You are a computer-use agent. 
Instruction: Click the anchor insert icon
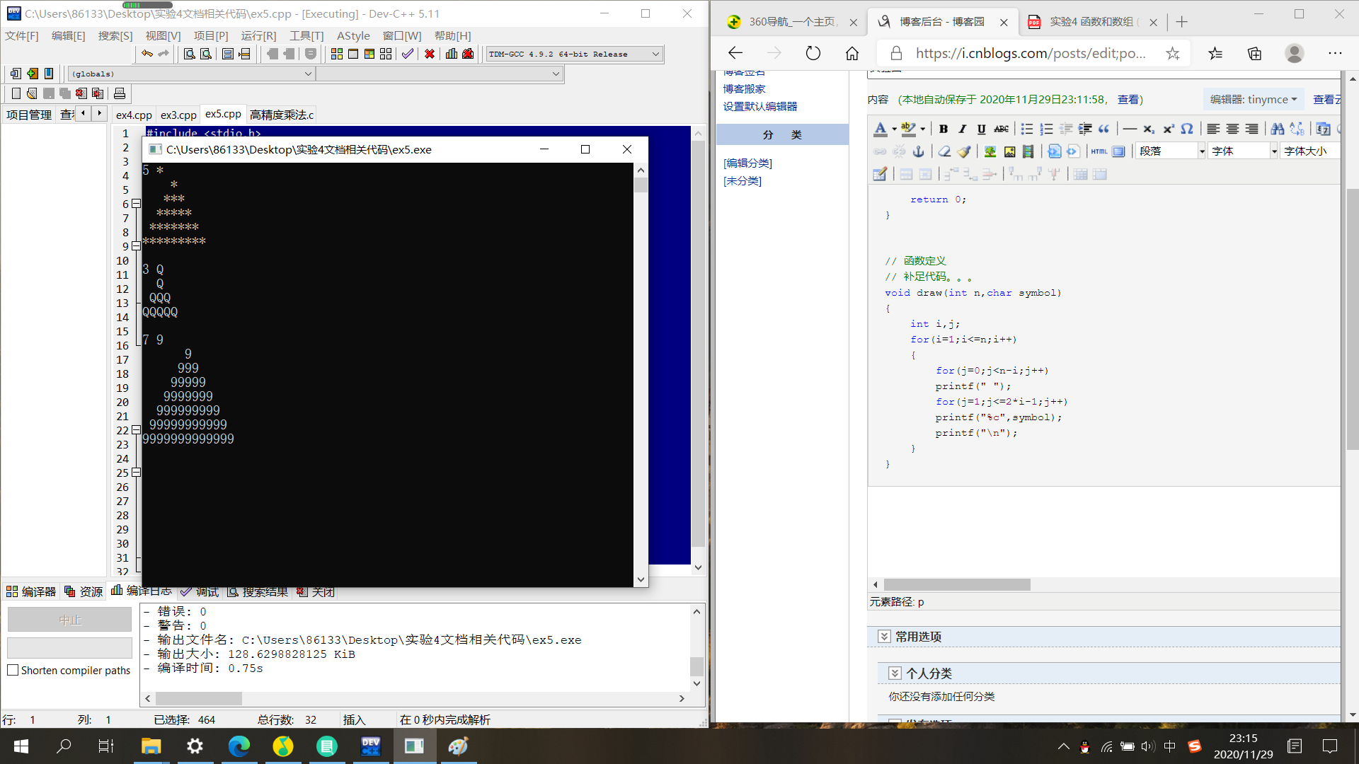918,151
